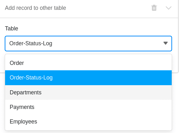Open the Order-Status-Log table combo box
This screenshot has width=179, height=133.
point(88,43)
